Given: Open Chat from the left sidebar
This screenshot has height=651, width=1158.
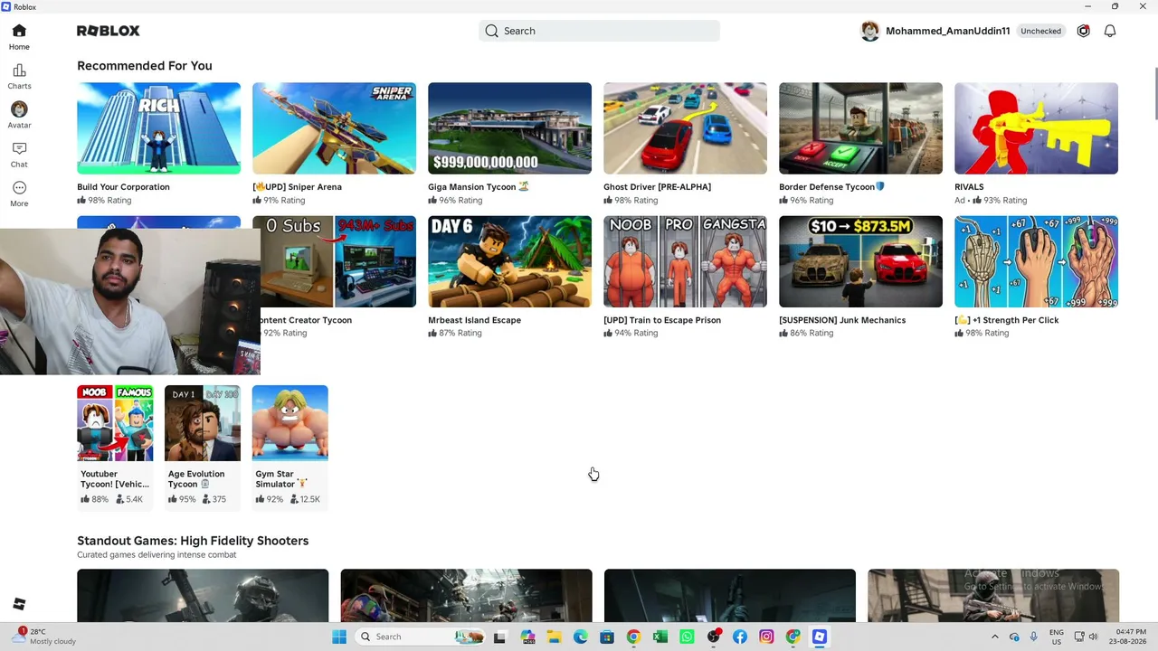Looking at the screenshot, I should coord(19,155).
